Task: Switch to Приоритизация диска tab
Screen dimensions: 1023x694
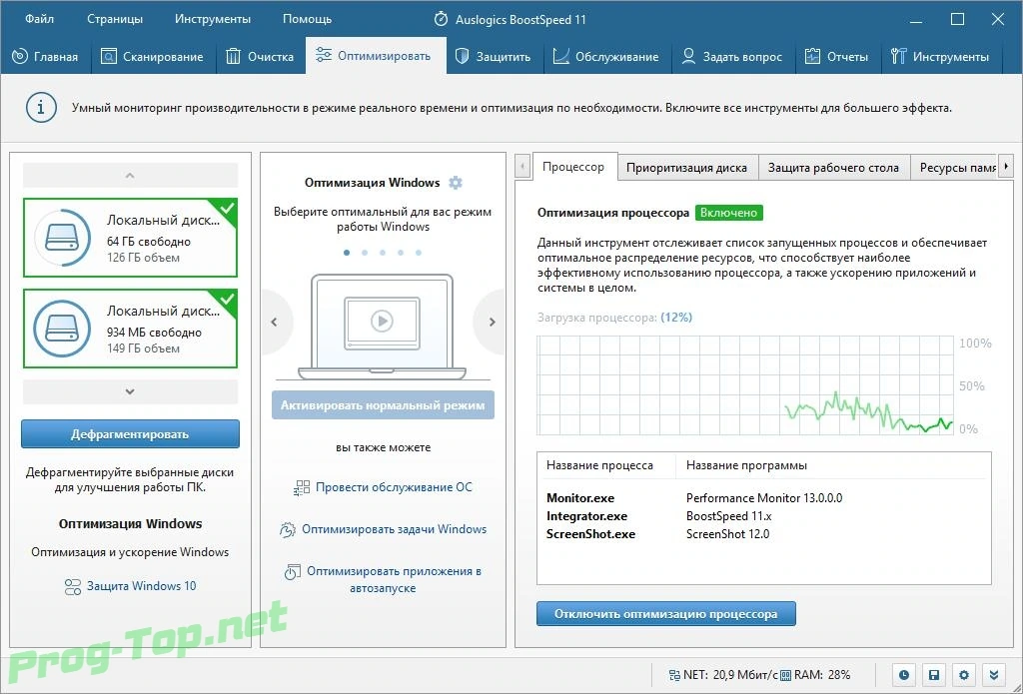Action: tap(686, 168)
